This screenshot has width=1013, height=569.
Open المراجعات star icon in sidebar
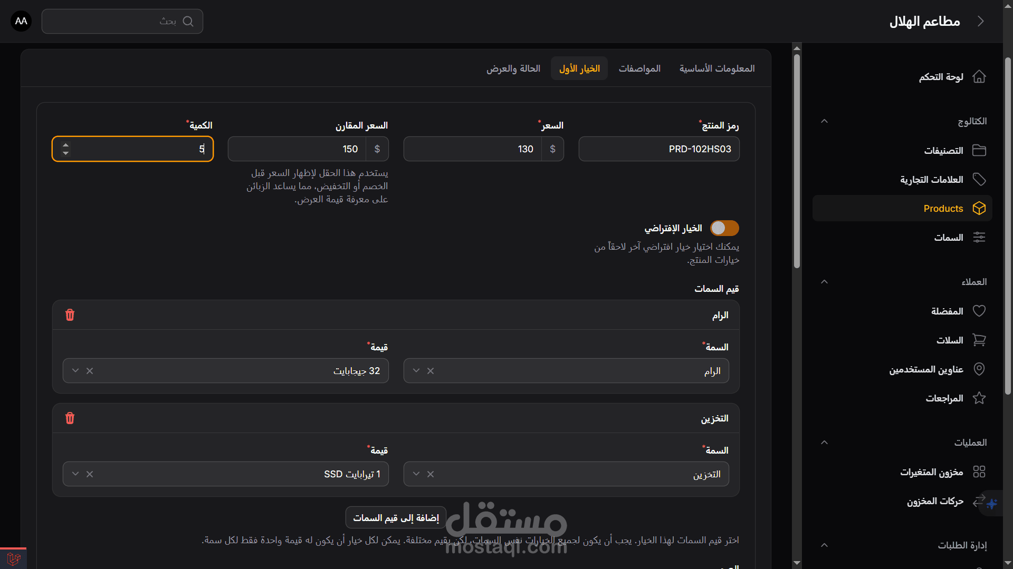tap(979, 398)
